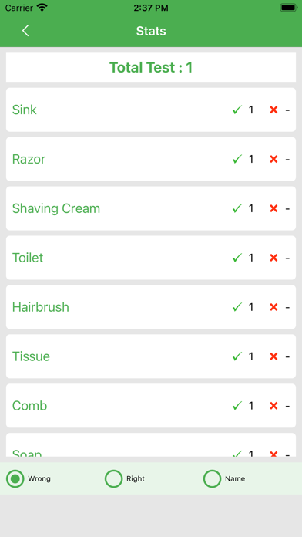Click the red cross beside Tissue
302x537 pixels.
click(x=273, y=356)
